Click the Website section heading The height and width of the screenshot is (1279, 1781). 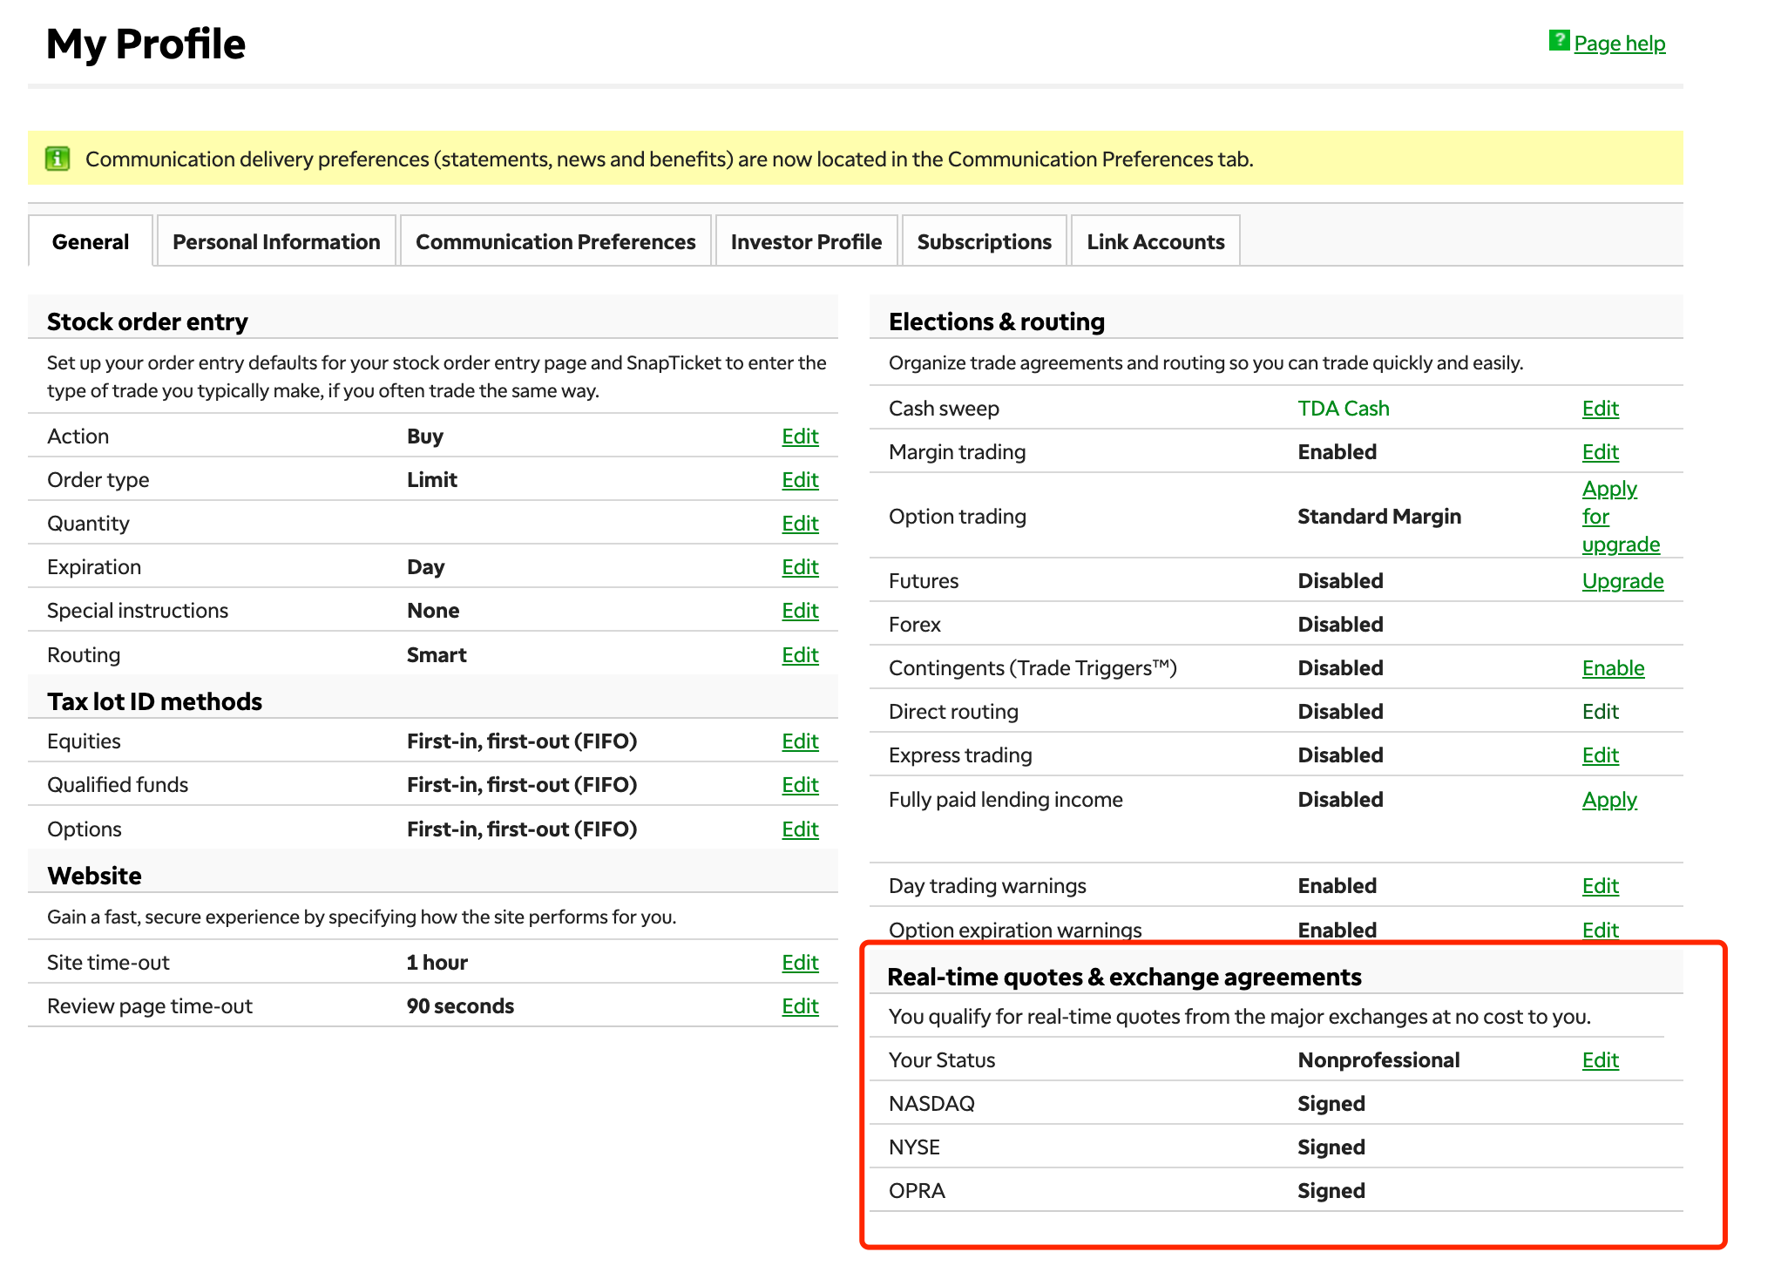94,876
